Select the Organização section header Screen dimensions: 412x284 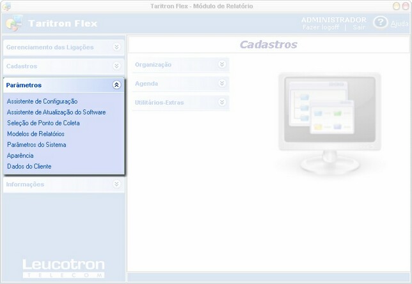(181, 64)
